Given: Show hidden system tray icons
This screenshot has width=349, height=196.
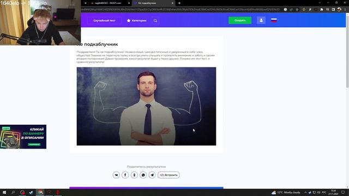Looking at the screenshot, I should point(305,192).
